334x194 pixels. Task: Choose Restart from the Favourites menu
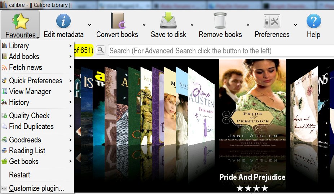pyautogui.click(x=37, y=175)
